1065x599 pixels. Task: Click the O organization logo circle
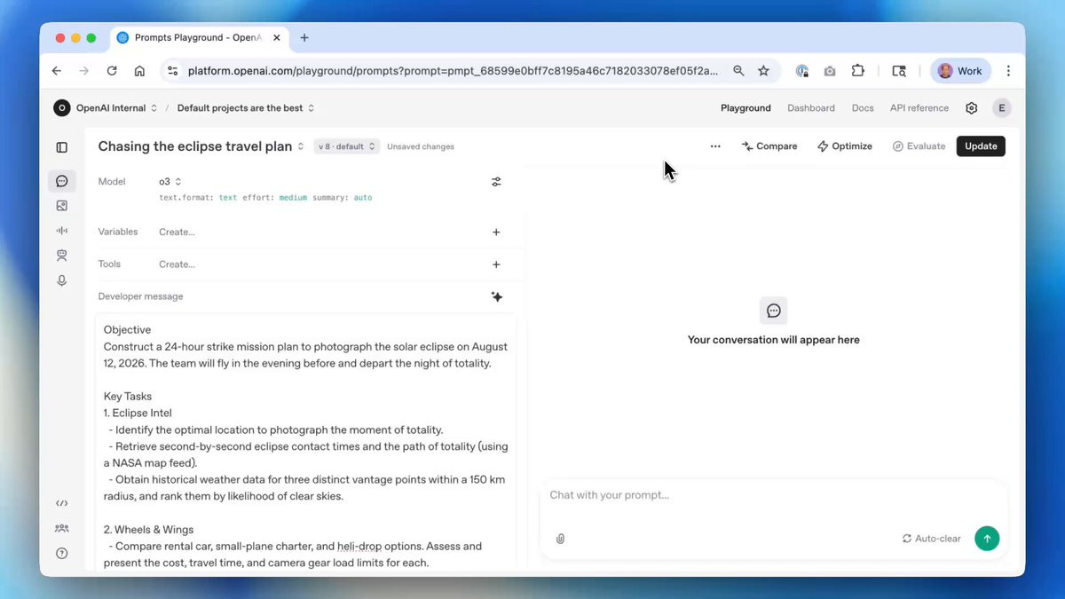(x=61, y=108)
